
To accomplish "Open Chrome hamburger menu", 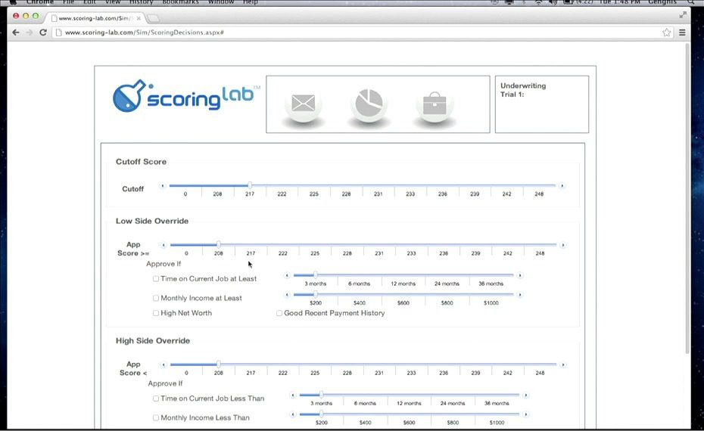I will 682,33.
